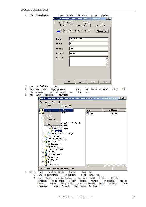Screen dimensions: 146x207
Task: Choose Open in the Action menu
Action: (52, 106)
